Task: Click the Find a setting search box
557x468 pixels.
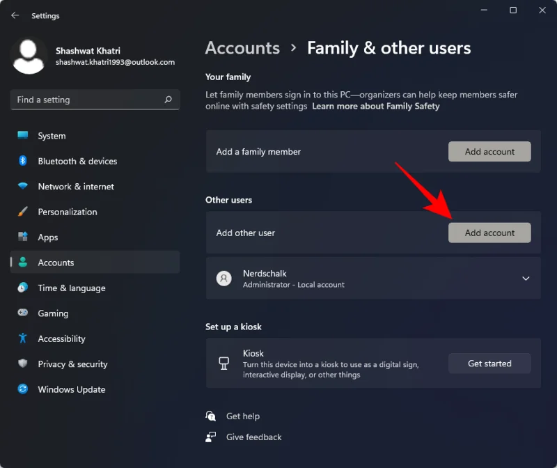Action: click(95, 100)
